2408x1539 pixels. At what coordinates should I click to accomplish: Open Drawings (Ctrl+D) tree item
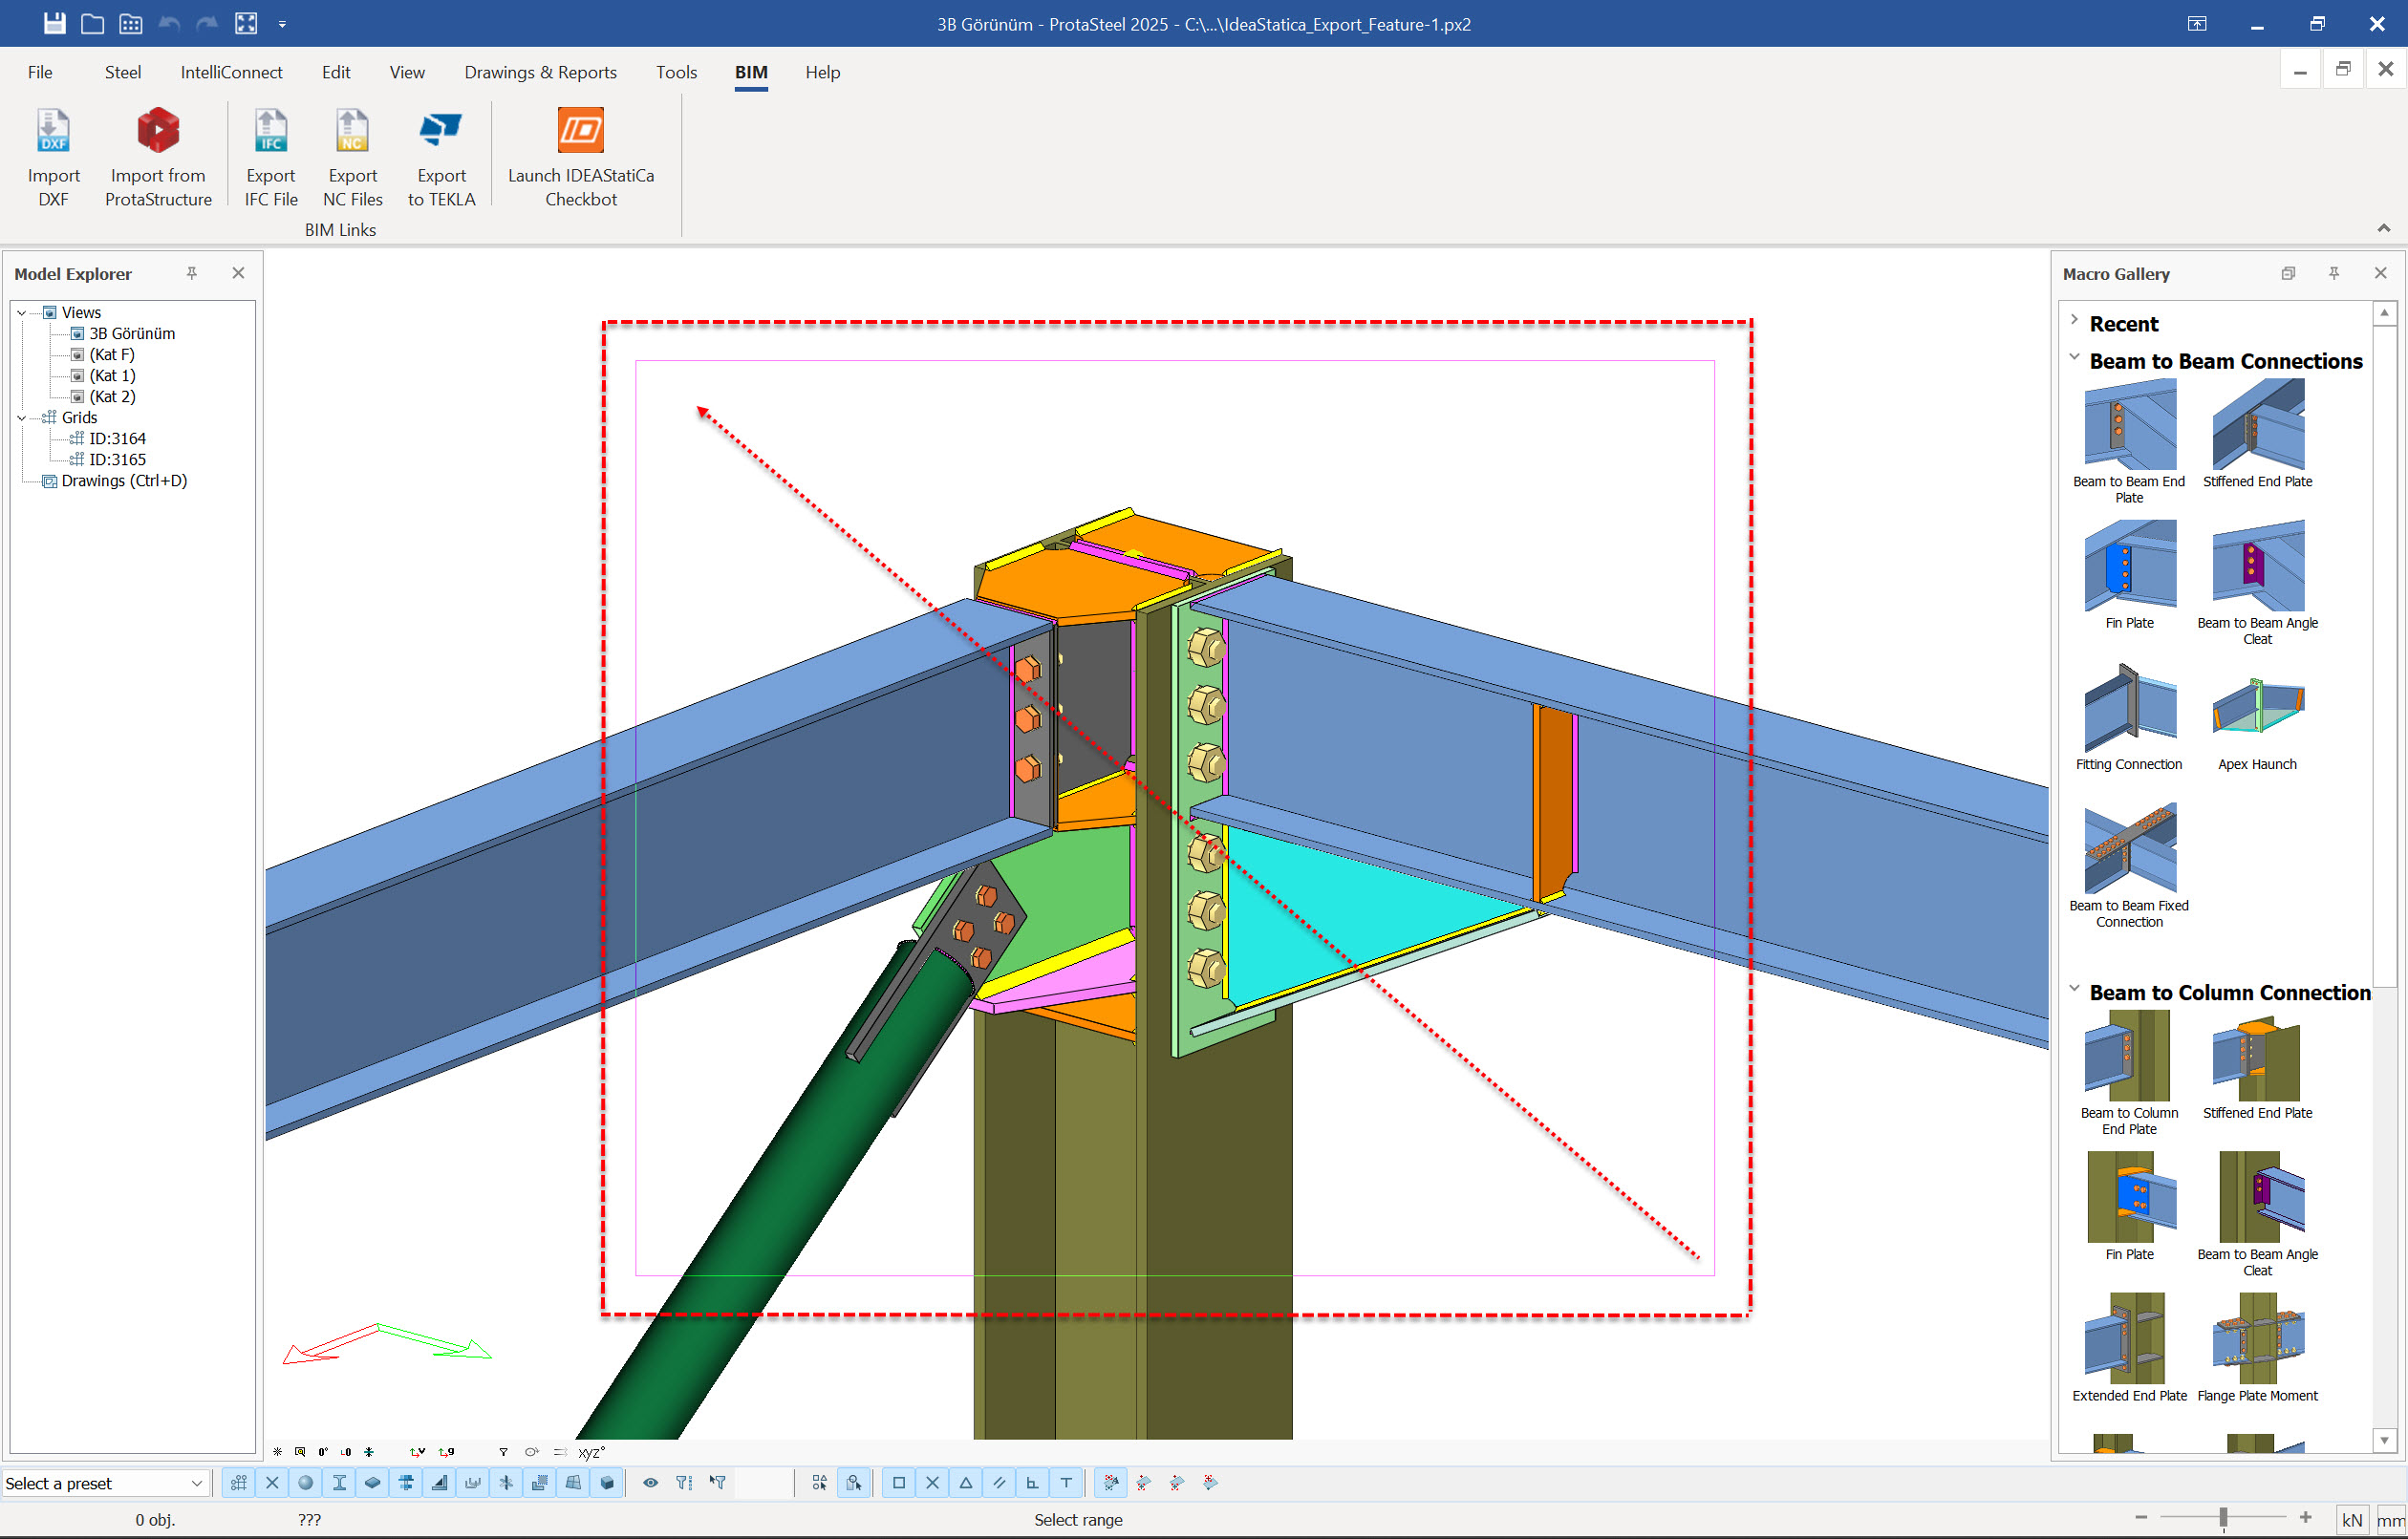click(x=124, y=481)
